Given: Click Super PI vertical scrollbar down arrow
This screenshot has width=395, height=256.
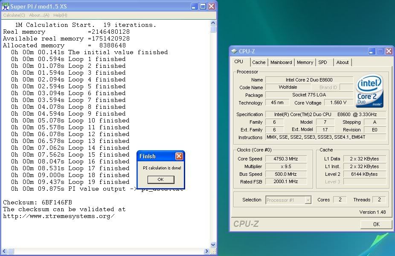Looking at the screenshot, I should click(x=213, y=244).
